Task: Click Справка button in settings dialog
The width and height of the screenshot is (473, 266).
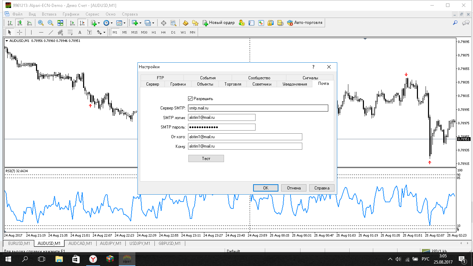Action: [322, 188]
